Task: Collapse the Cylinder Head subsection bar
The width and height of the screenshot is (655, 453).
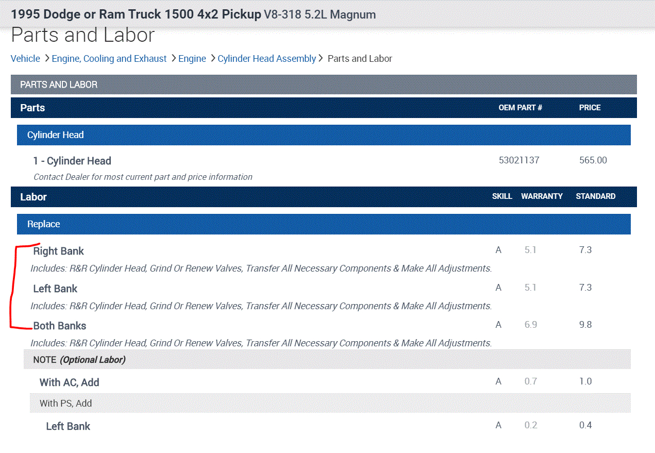Action: tap(56, 135)
